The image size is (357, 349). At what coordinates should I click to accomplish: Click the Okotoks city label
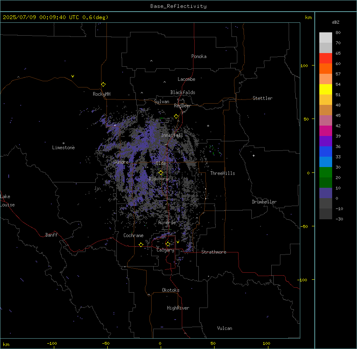tap(171, 290)
